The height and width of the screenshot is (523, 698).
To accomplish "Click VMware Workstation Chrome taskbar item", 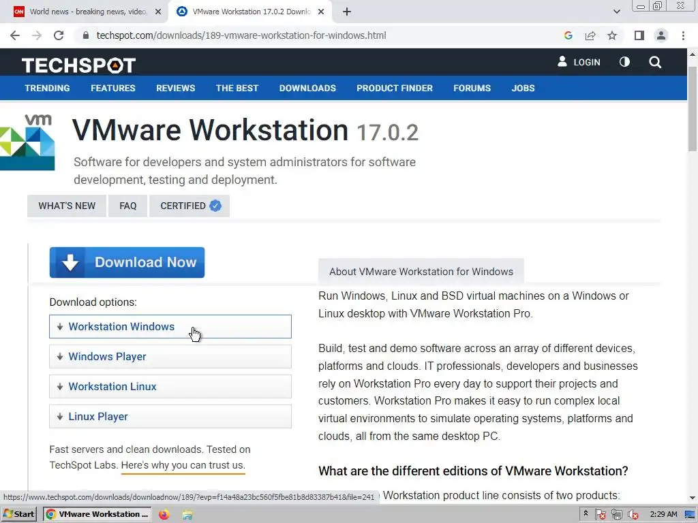I will pos(97,514).
